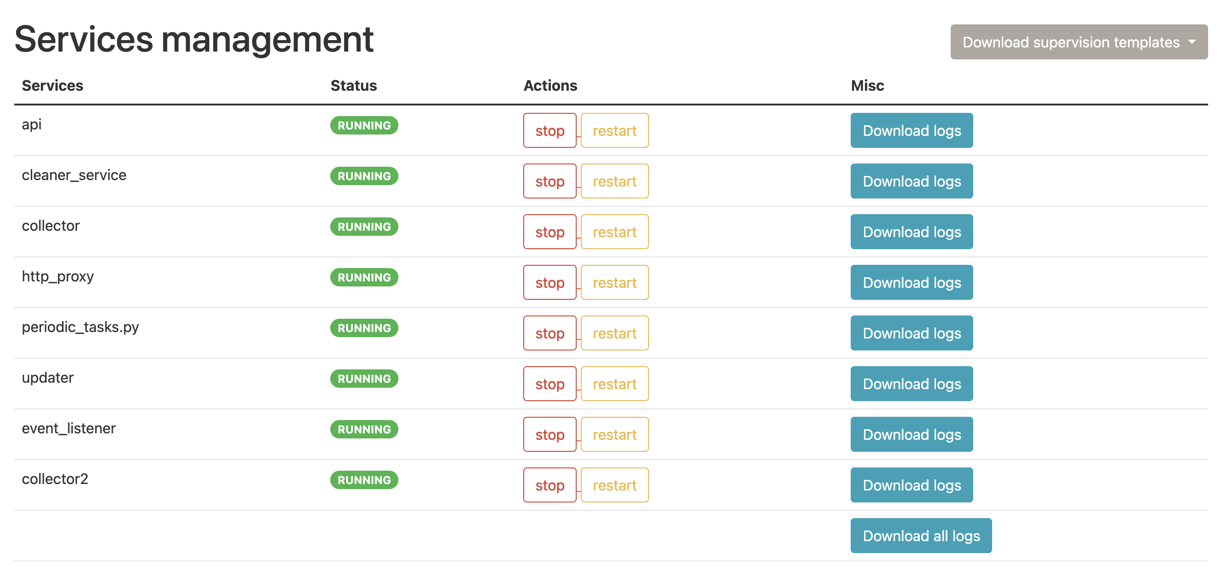Stop the collector2 service
Screen dimensions: 1227x572
point(549,485)
